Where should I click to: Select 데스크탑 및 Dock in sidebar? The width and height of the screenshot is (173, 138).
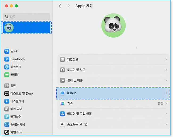(x=22, y=94)
